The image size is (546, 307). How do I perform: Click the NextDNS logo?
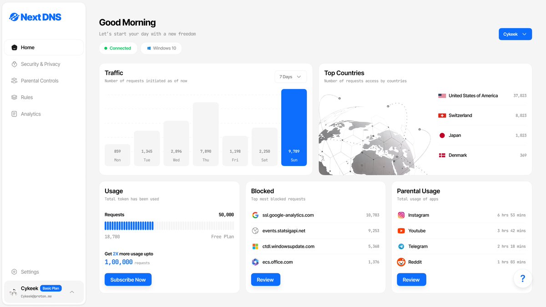pos(35,17)
